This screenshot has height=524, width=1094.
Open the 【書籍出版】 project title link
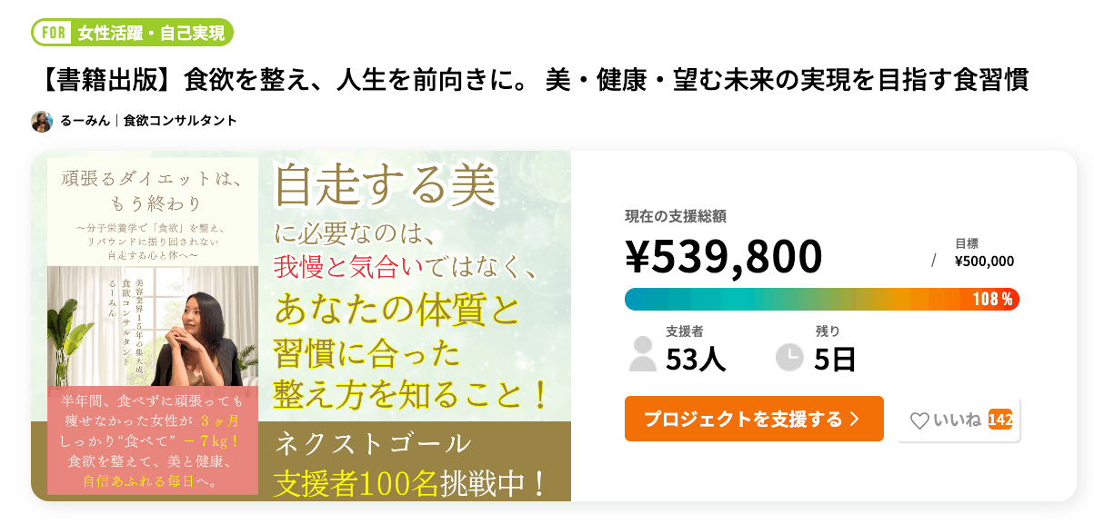pos(535,80)
